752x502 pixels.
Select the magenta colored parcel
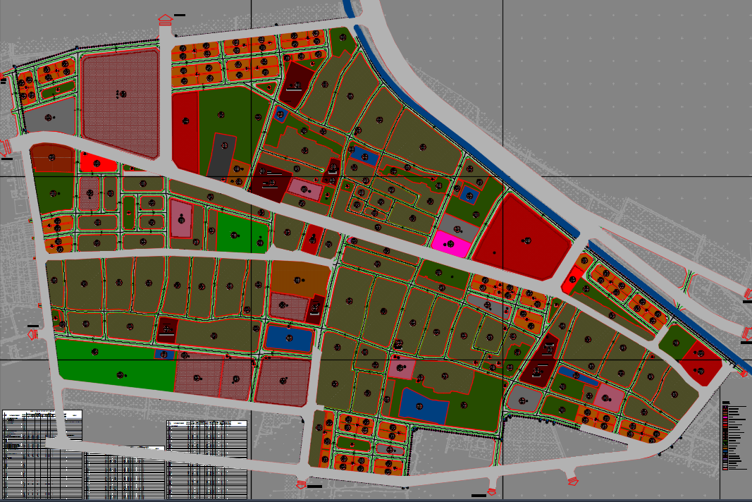(x=452, y=245)
